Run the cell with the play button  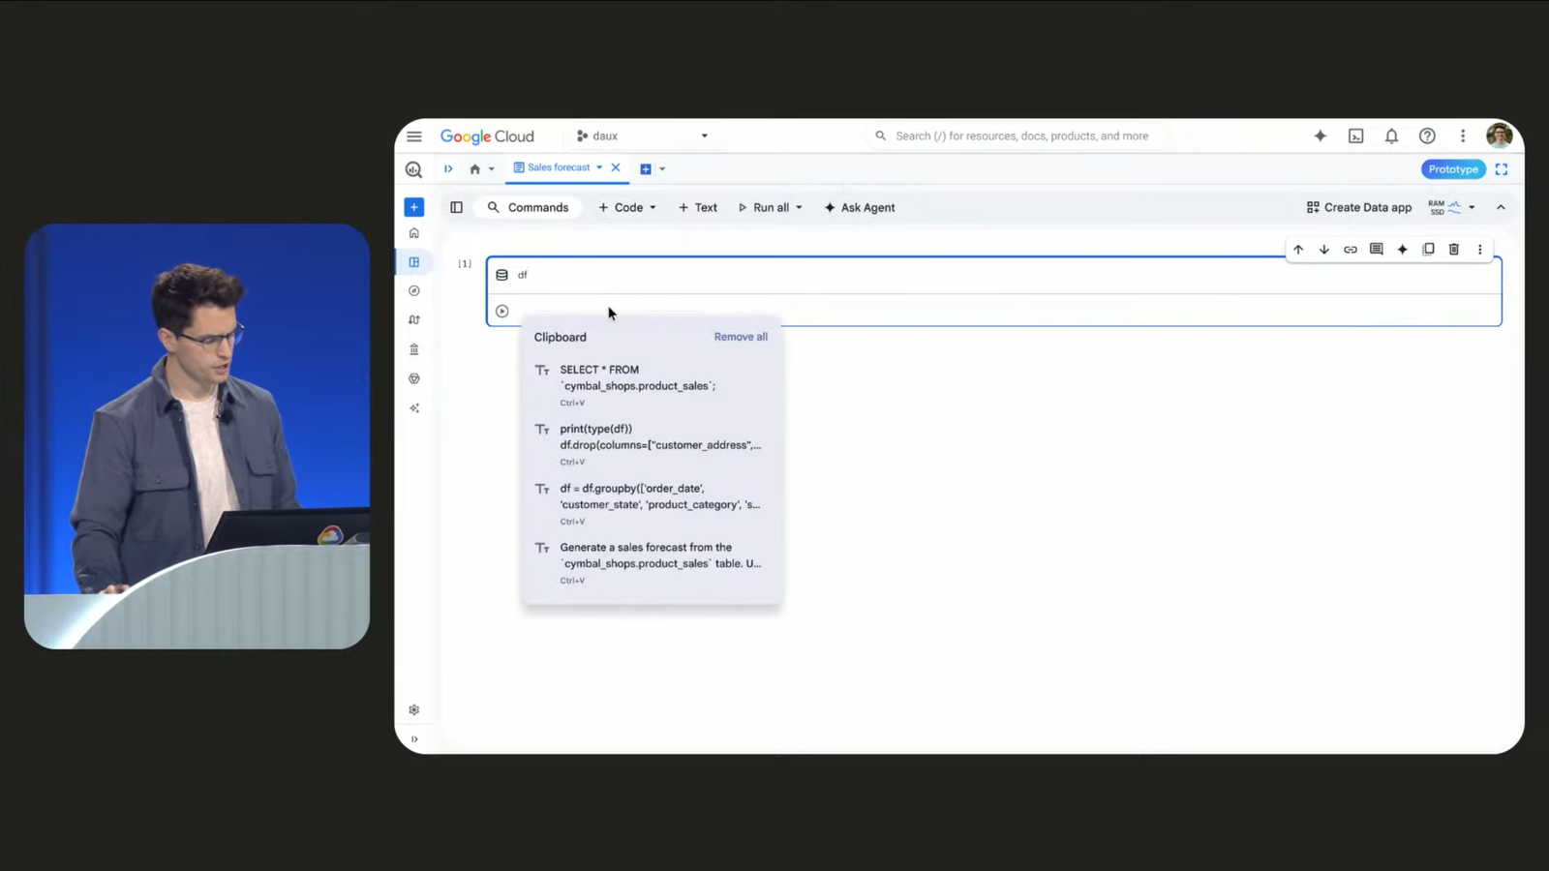pos(501,312)
